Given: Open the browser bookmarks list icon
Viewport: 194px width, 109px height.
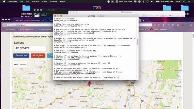Looking at the screenshot, I should [159, 25].
